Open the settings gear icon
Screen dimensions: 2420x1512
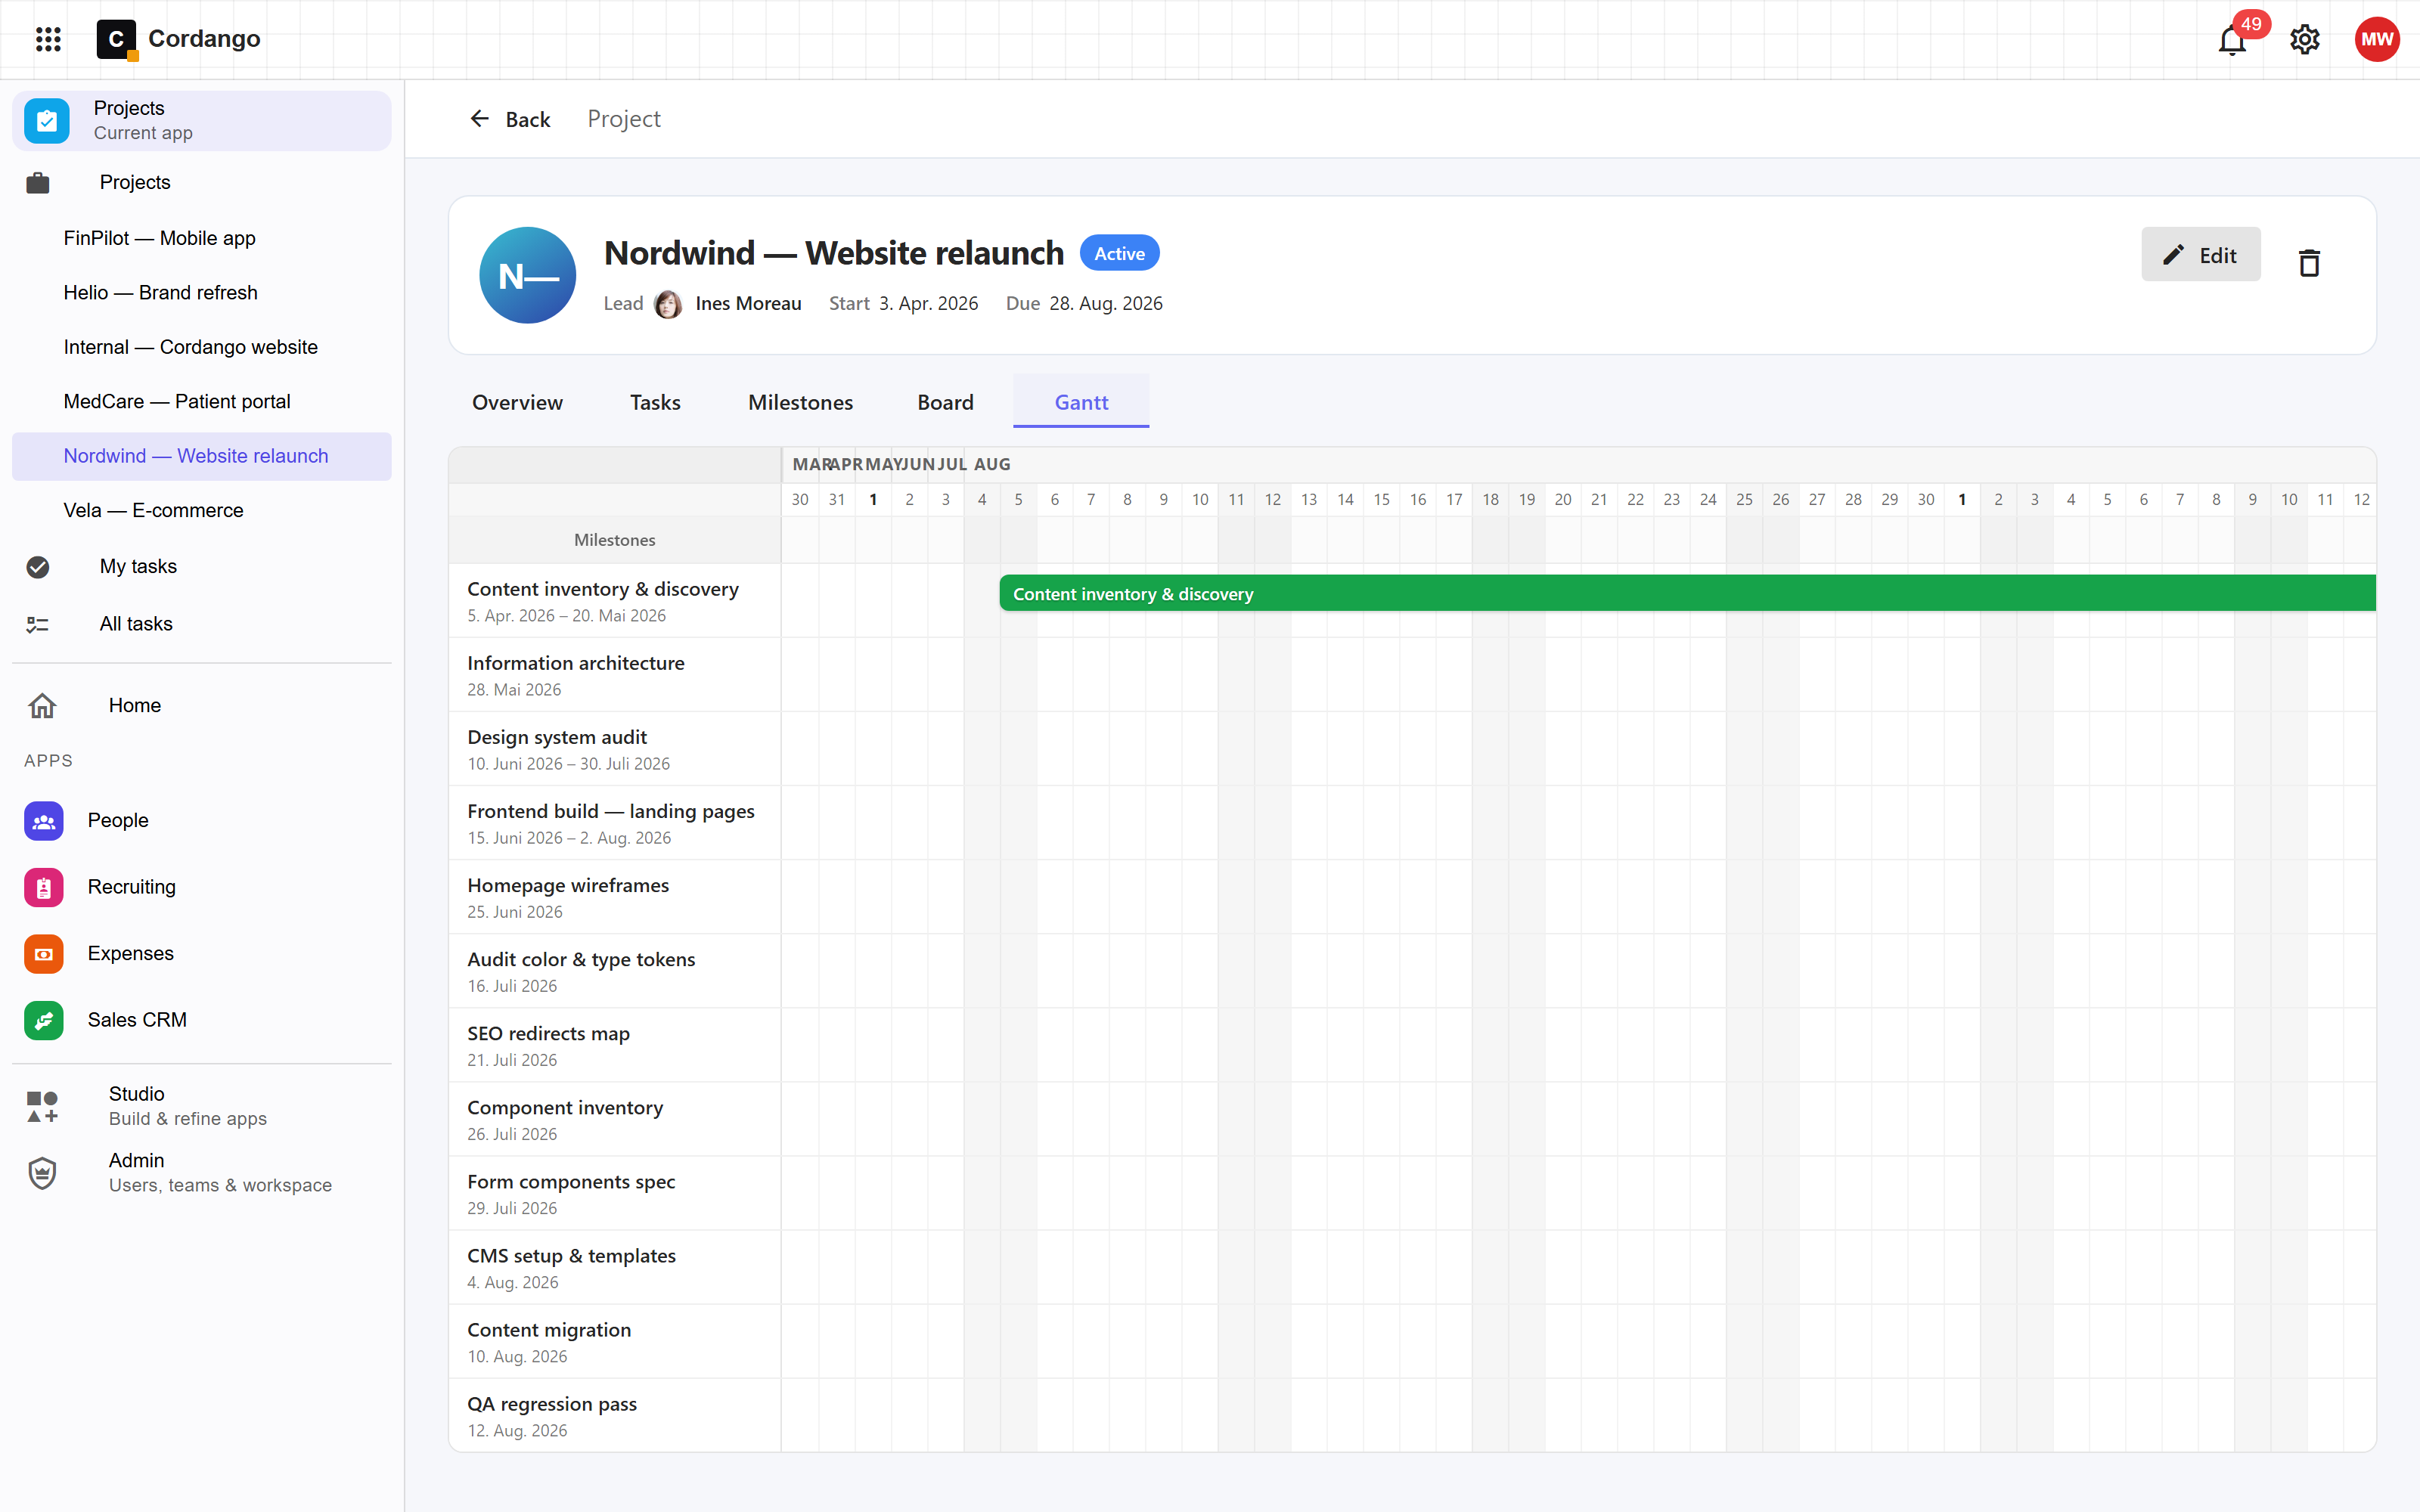2305,39
